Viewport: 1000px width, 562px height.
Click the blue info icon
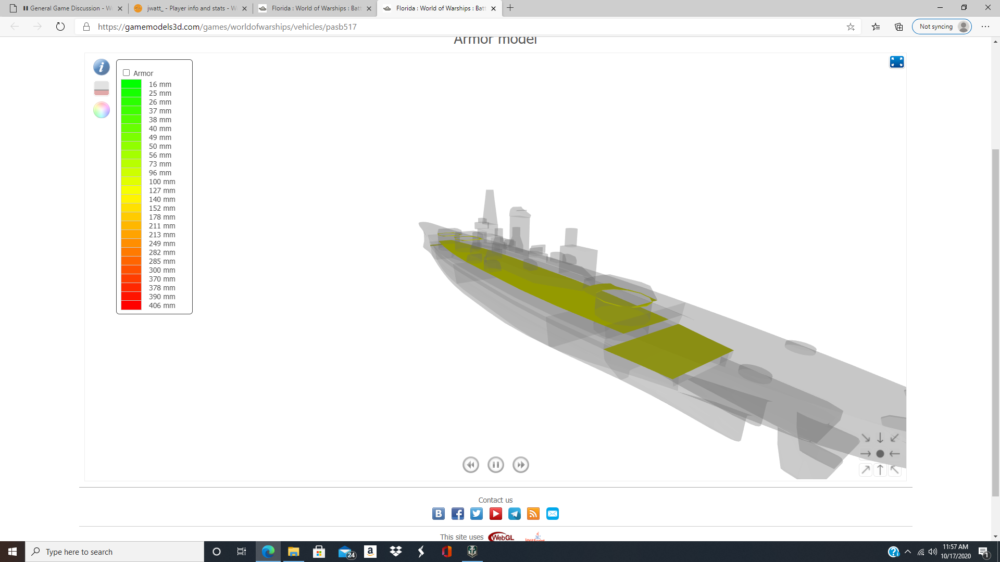point(101,67)
